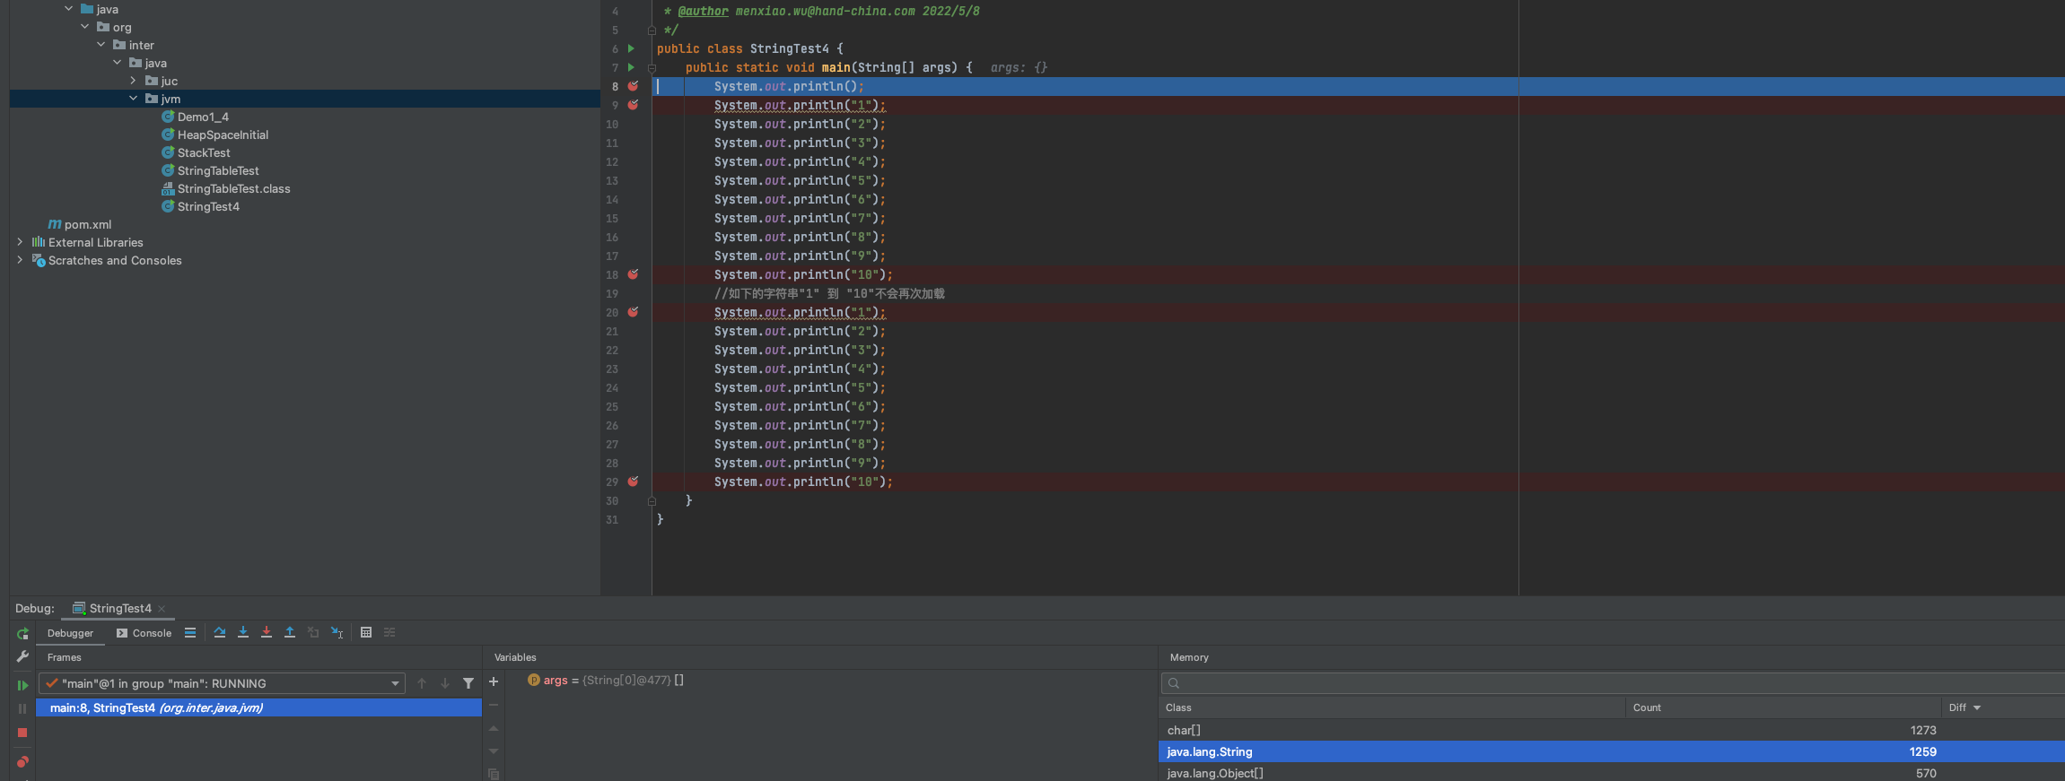Run to cursor
The image size is (2065, 781).
click(337, 632)
